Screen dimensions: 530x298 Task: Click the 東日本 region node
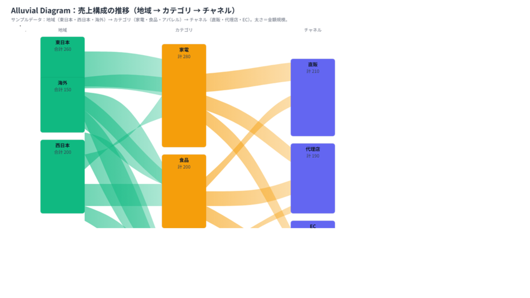pyautogui.click(x=63, y=57)
